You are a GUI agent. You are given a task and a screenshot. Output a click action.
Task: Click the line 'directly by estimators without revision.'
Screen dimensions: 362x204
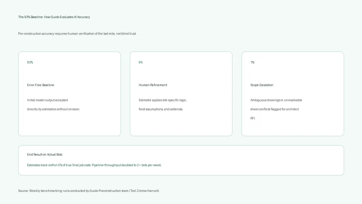point(53,109)
